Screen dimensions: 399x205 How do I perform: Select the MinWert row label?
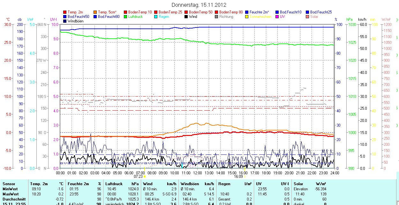coord(11,189)
